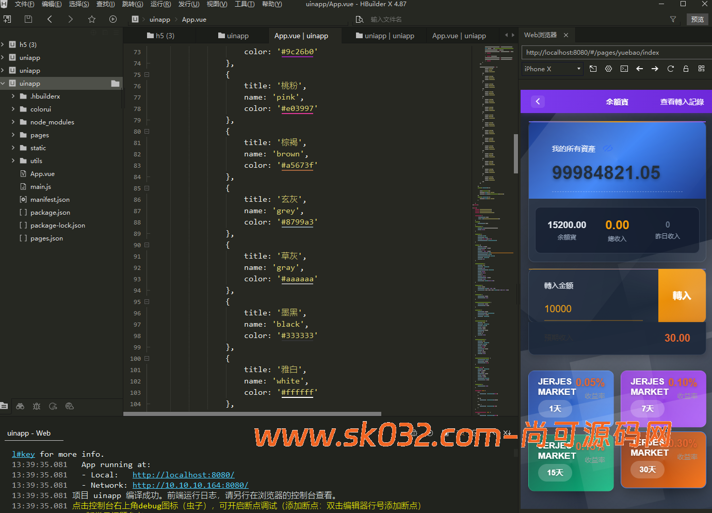The image size is (712, 513).
Task: Collapse code fold marker at line 80
Action: tap(147, 132)
